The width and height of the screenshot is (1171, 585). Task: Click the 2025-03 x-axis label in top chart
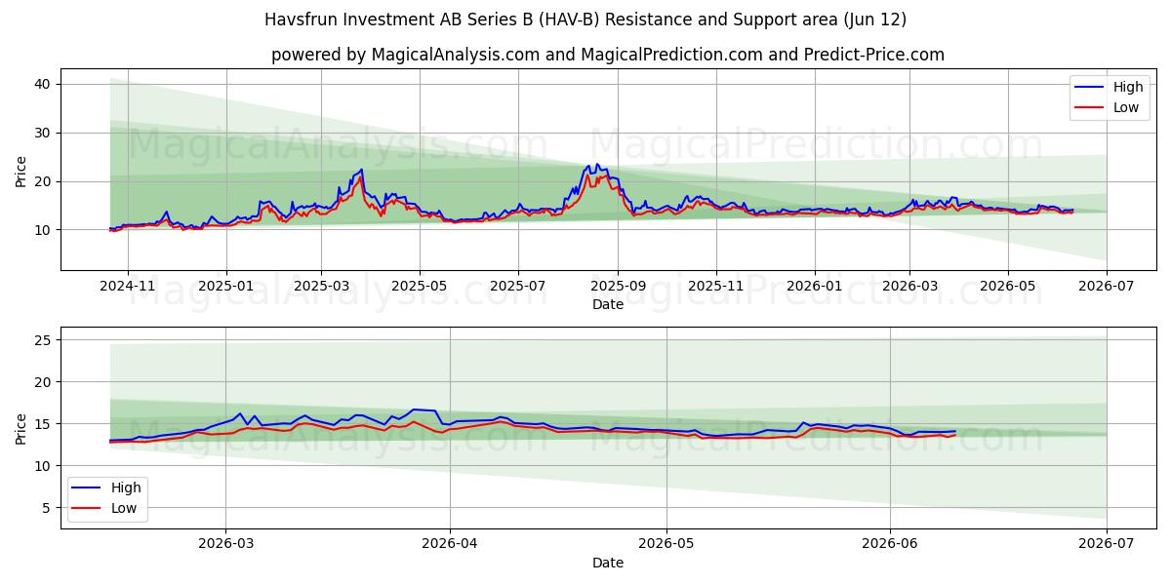tap(321, 288)
